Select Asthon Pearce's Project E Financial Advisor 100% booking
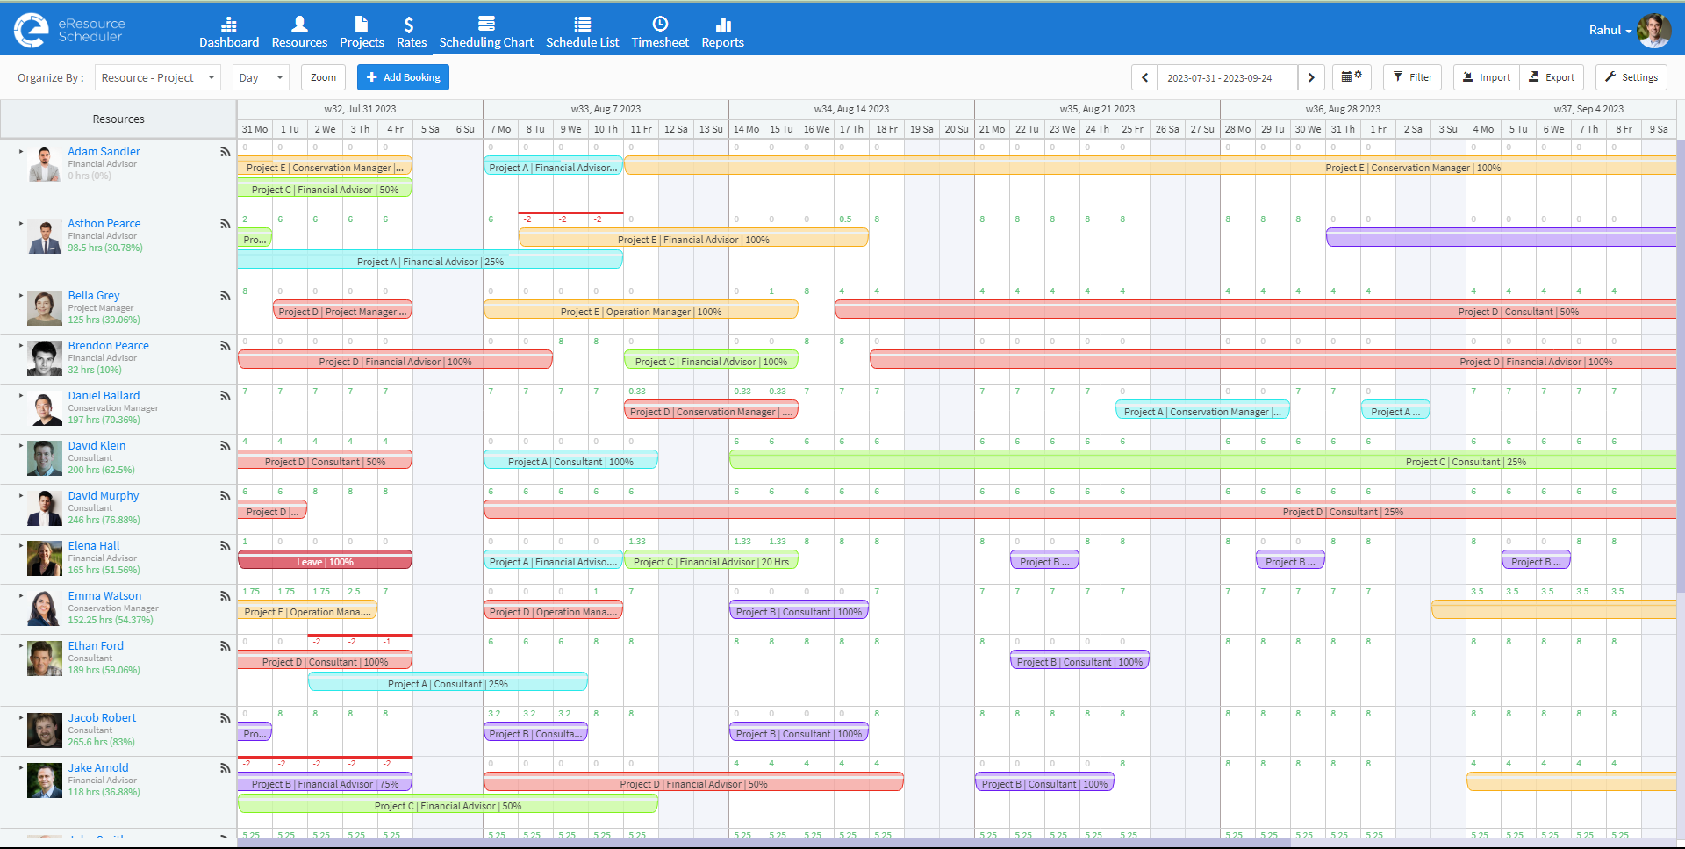This screenshot has width=1685, height=849. (693, 240)
